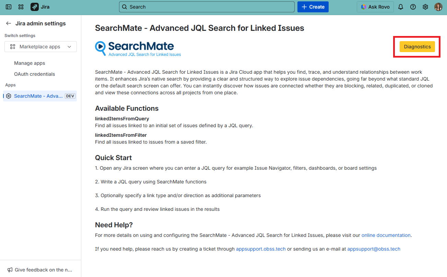
Task: Click the Jira logo icon
Action: pos(35,7)
